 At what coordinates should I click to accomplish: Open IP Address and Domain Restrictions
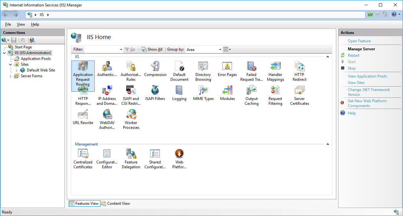107,95
